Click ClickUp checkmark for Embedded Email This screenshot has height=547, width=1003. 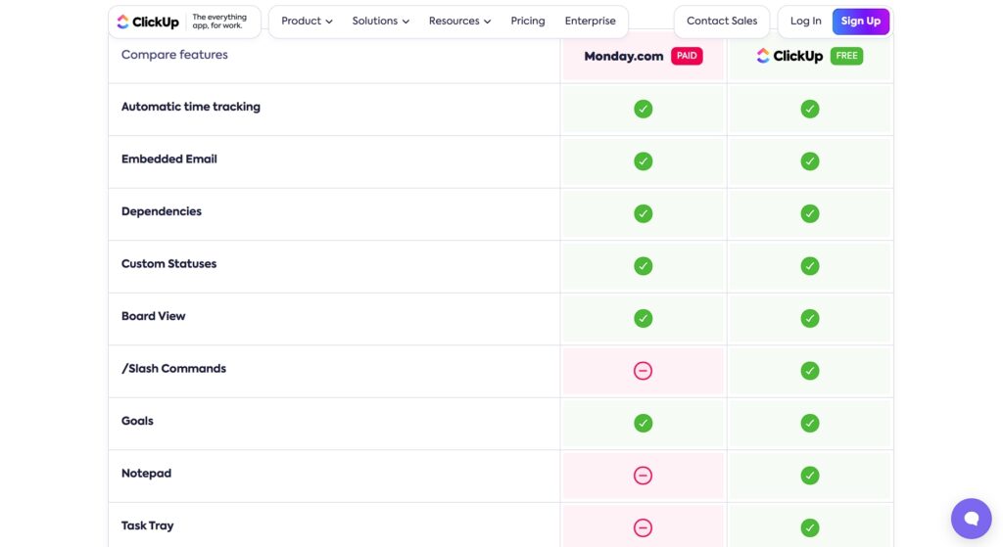coord(810,161)
